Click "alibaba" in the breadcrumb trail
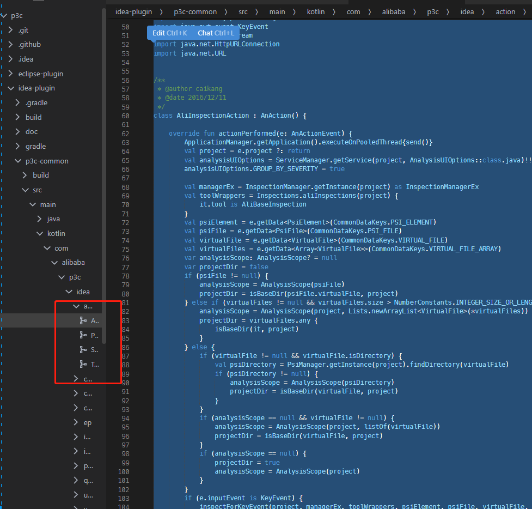Viewport: 532px width, 509px height. pyautogui.click(x=393, y=11)
